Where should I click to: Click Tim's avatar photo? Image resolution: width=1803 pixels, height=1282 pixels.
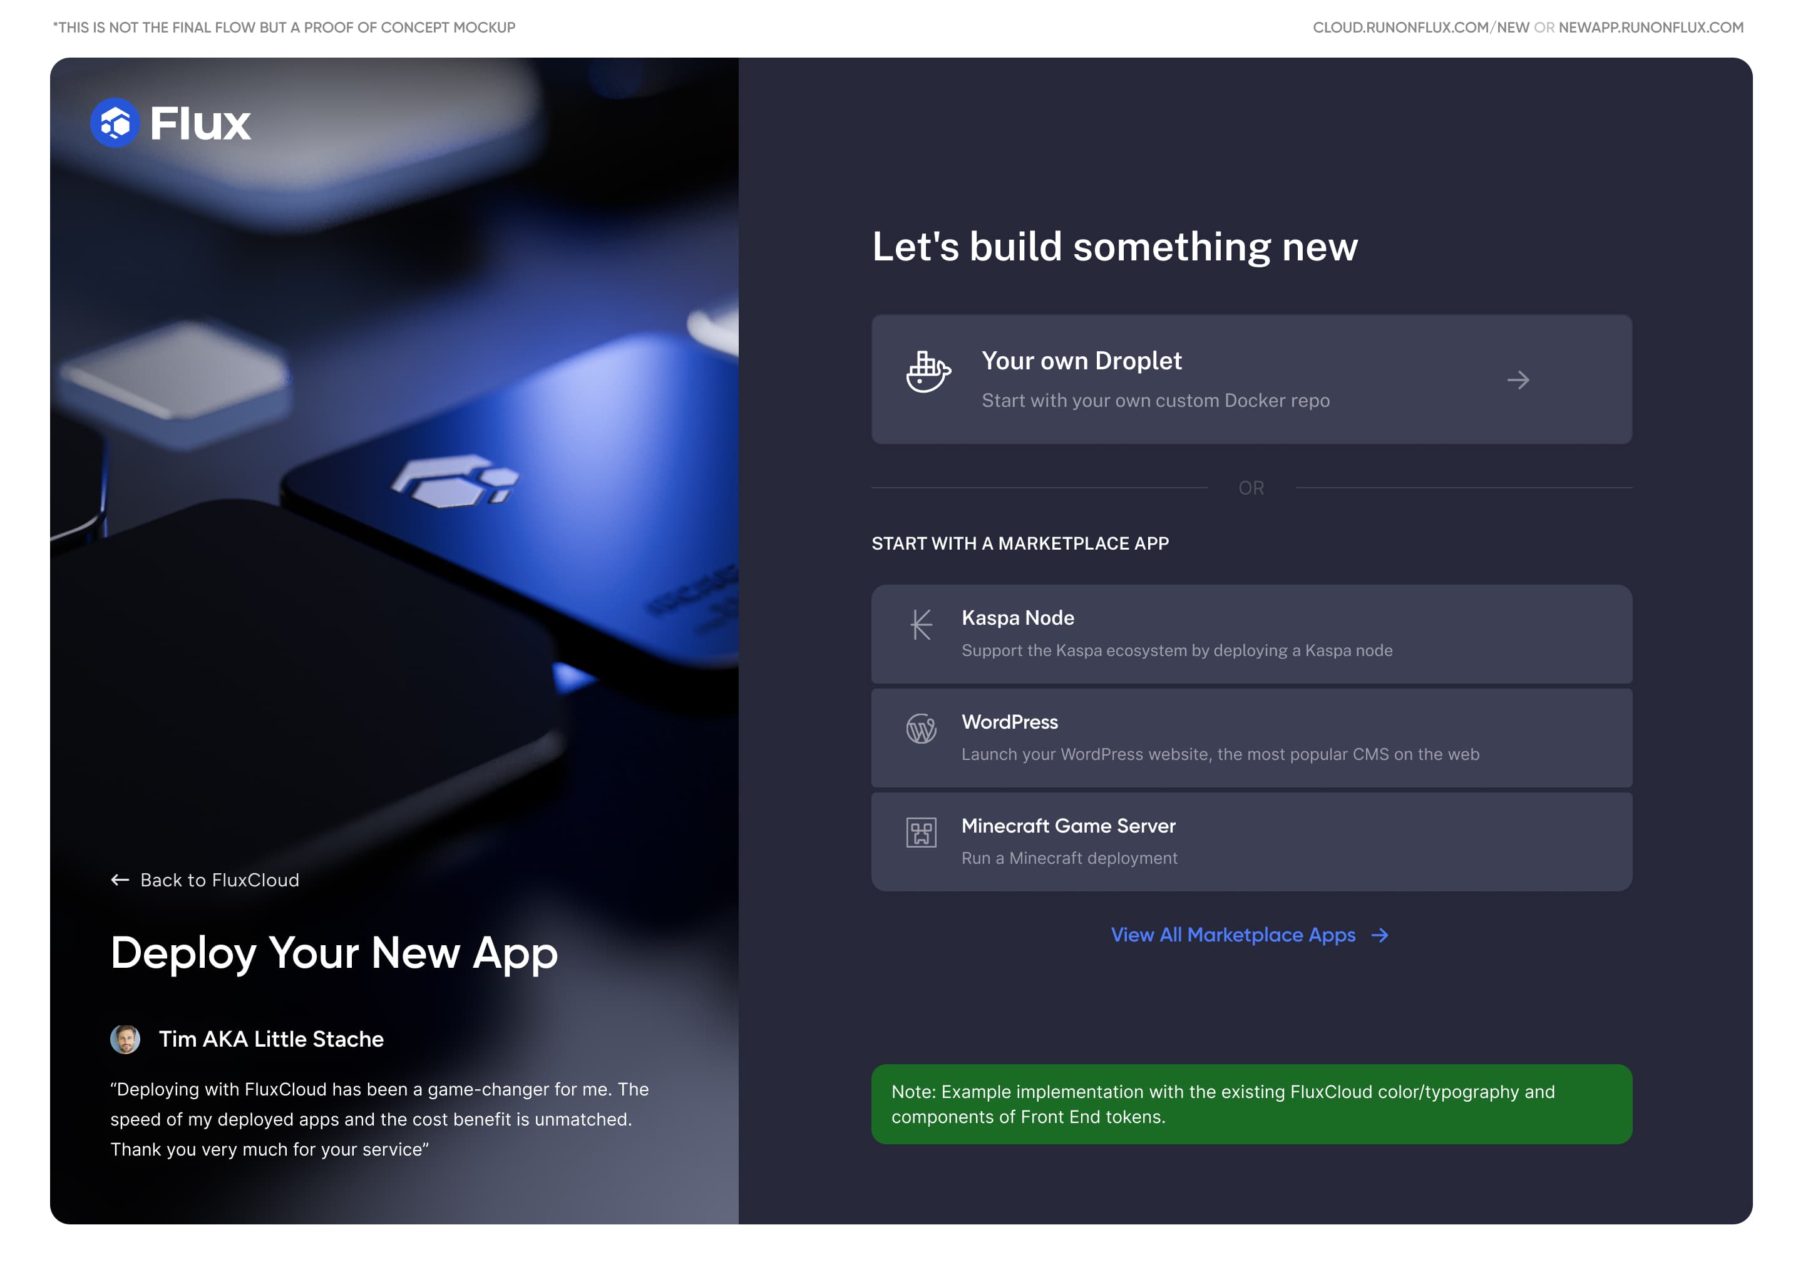(x=125, y=1039)
